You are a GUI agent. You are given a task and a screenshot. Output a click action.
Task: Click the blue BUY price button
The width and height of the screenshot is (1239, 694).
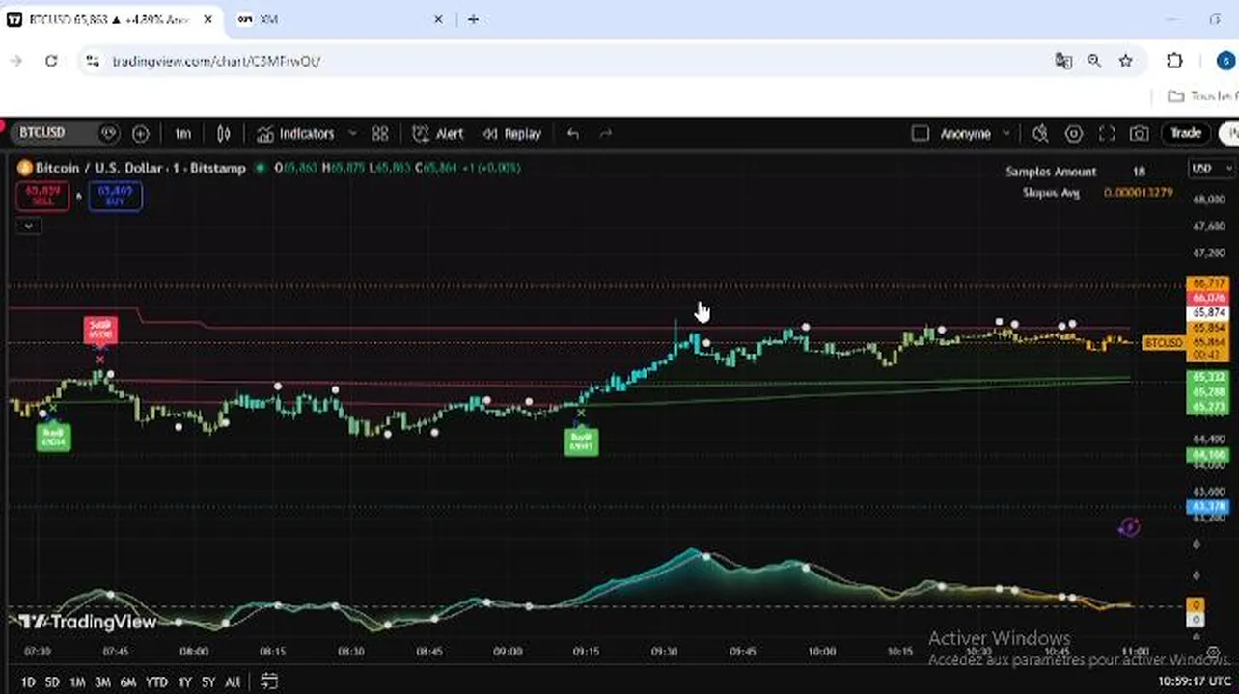click(116, 196)
